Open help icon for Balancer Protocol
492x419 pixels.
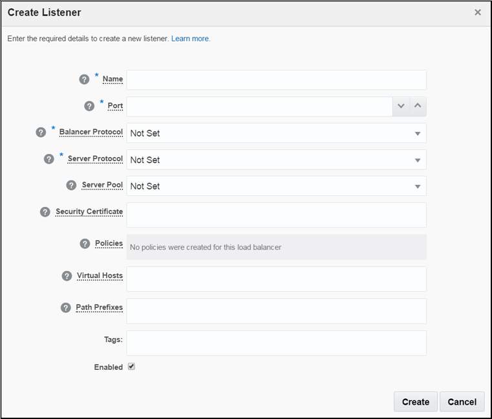coord(41,133)
